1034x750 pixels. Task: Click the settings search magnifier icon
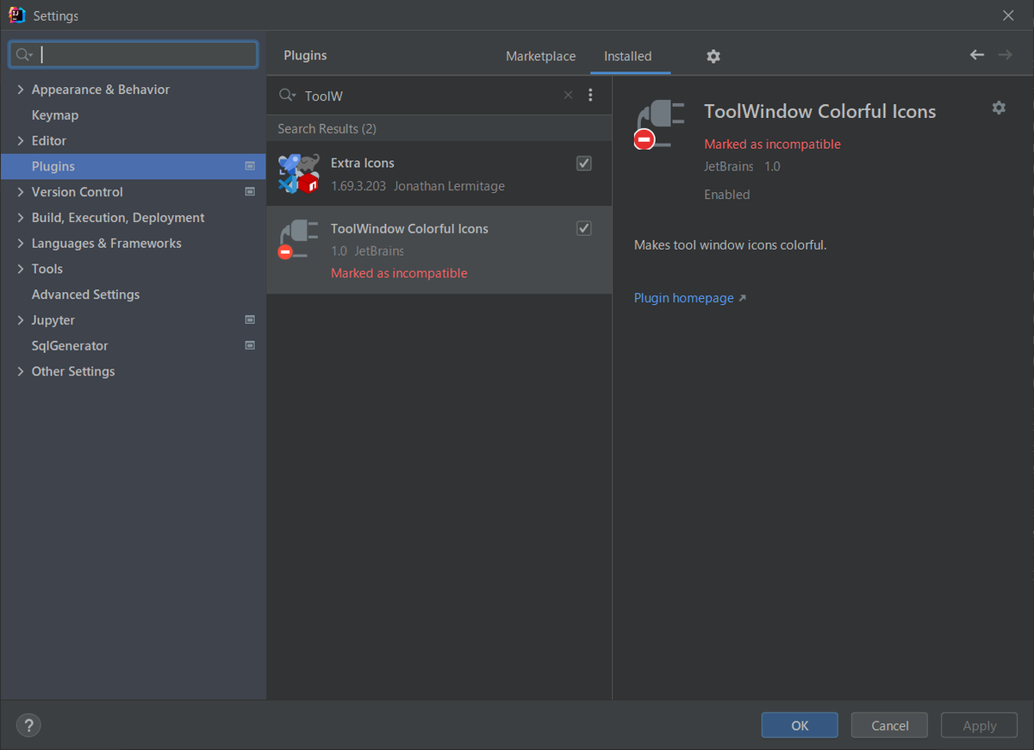[24, 55]
